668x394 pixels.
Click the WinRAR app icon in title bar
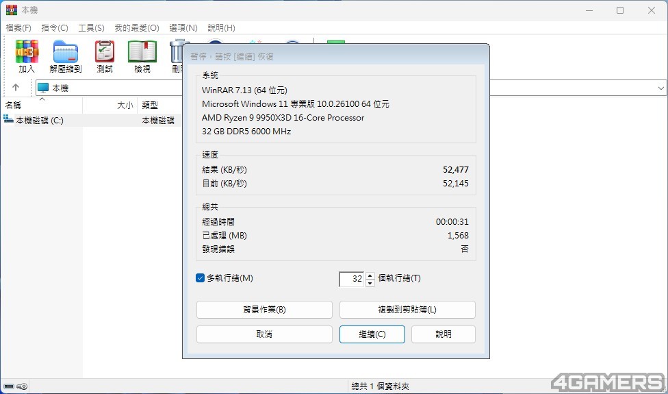pyautogui.click(x=11, y=10)
